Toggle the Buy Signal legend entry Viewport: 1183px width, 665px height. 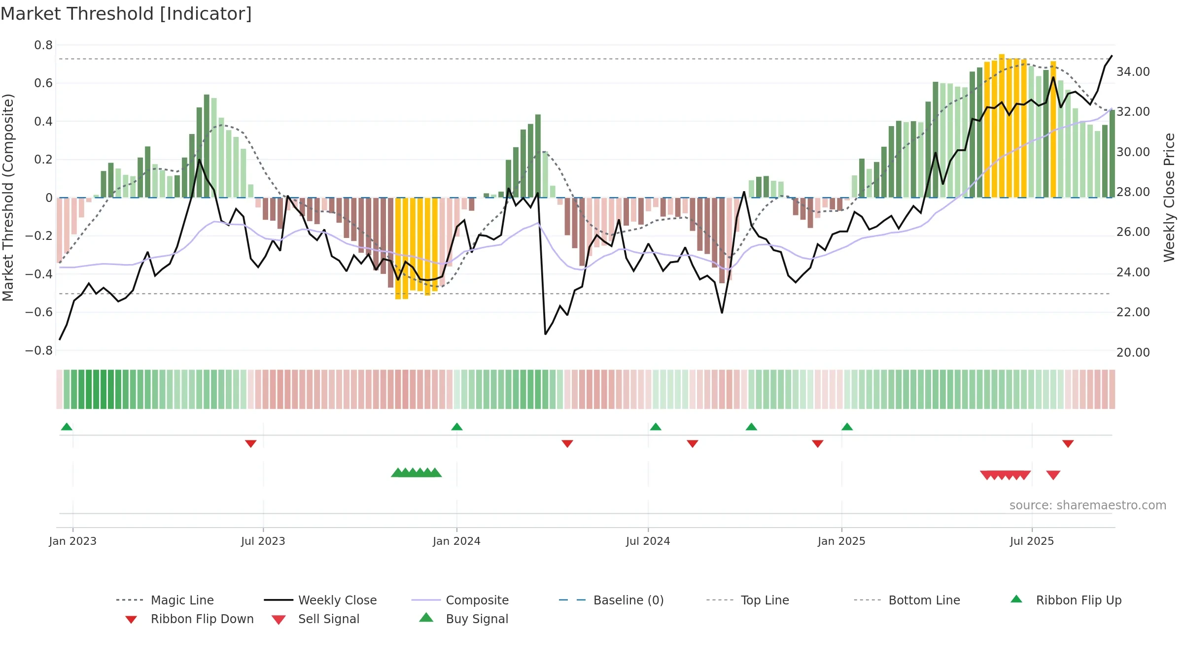[463, 619]
